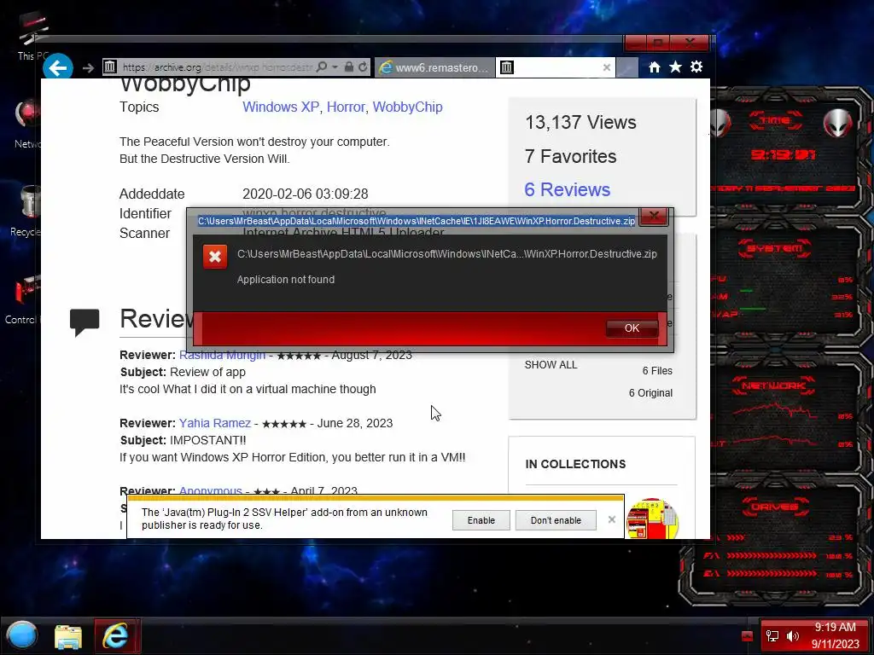The image size is (874, 655).
Task: Click the red error X icon
Action: point(214,257)
